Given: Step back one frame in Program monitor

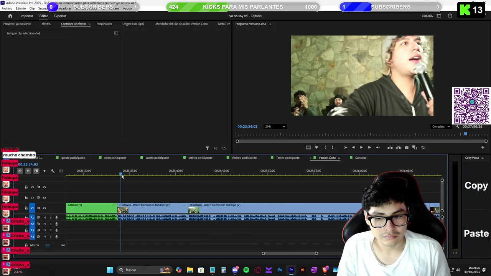Looking at the screenshot, I should [353, 147].
